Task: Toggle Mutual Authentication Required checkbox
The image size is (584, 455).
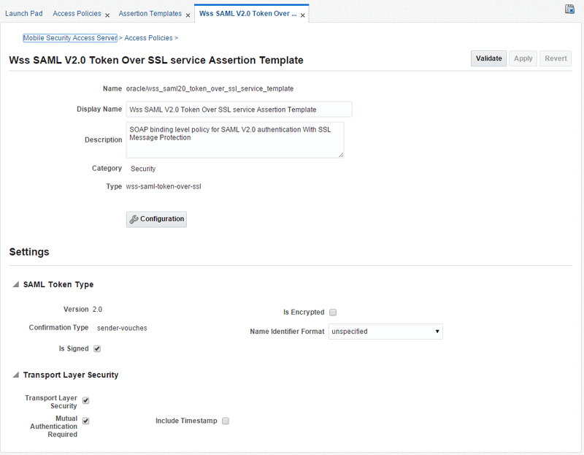Action: coord(85,421)
